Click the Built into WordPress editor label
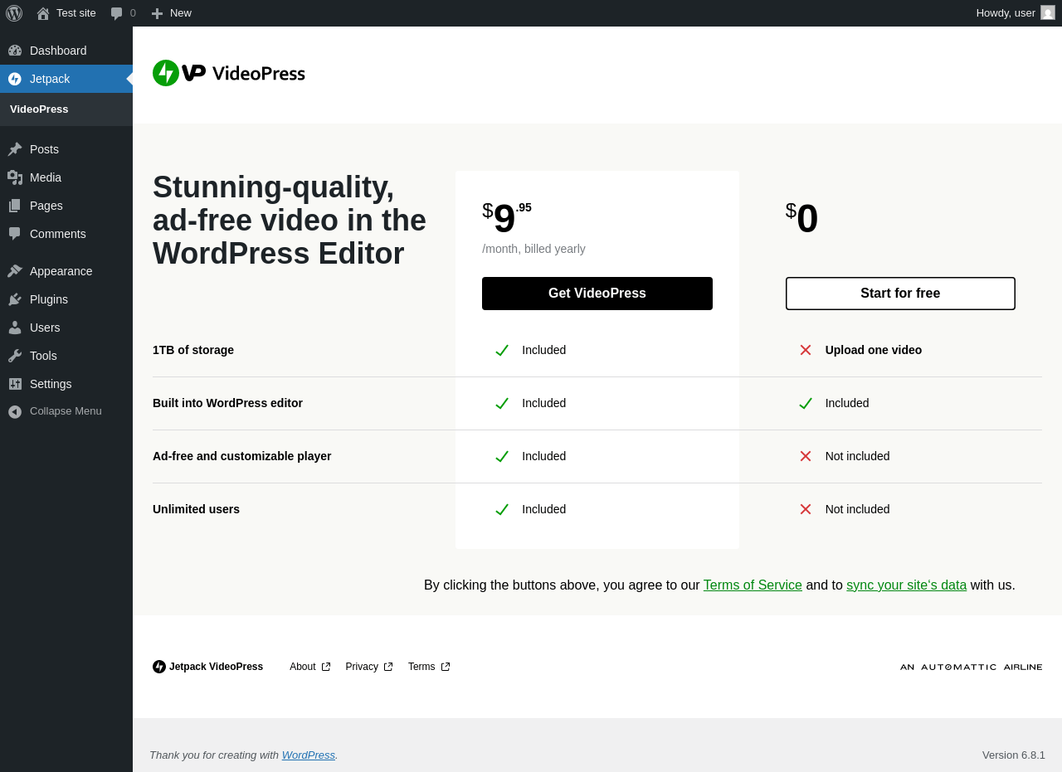 227,403
